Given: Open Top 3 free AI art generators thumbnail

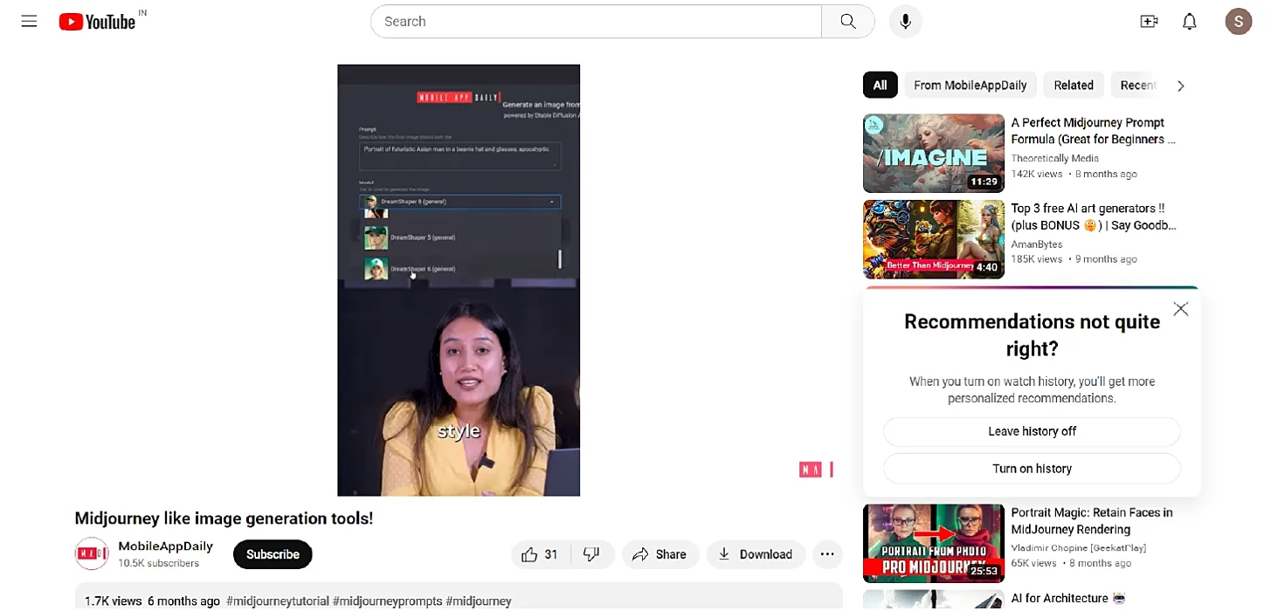Looking at the screenshot, I should point(934,239).
